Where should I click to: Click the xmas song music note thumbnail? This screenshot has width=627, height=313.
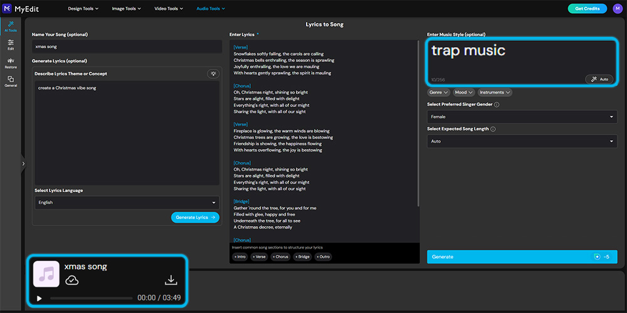(46, 274)
